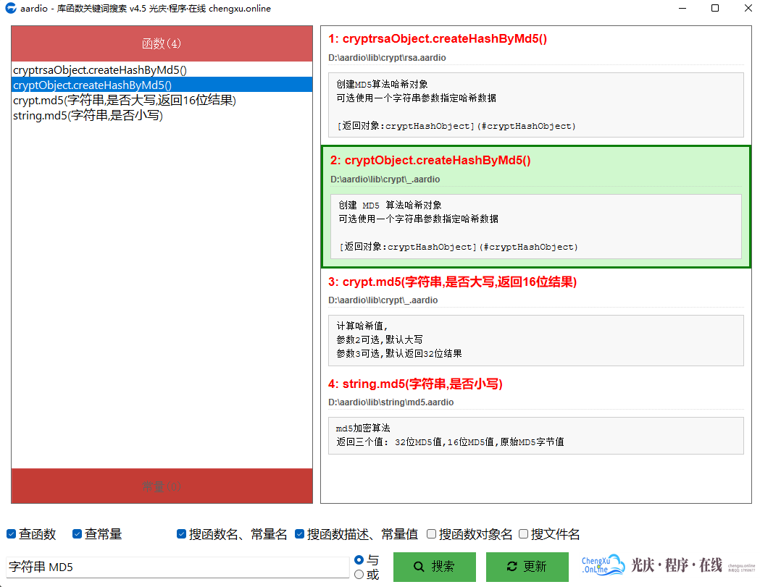Open the 函数(4) panel header
The width and height of the screenshot is (760, 587).
(x=162, y=43)
